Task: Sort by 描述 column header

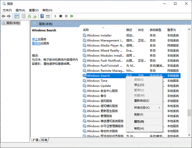Action: click(130, 30)
